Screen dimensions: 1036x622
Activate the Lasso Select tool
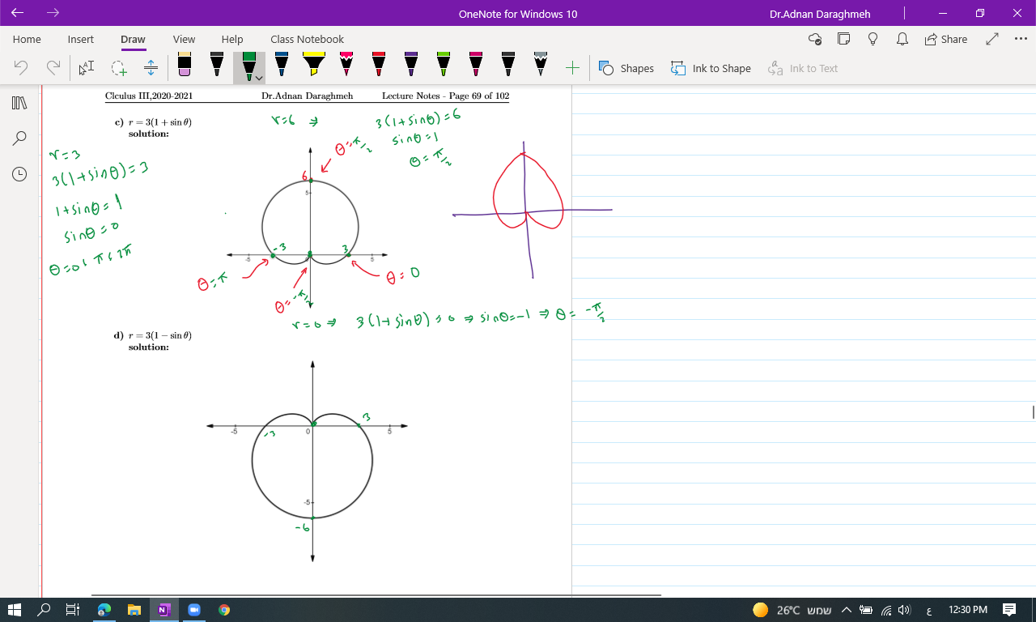(x=119, y=68)
